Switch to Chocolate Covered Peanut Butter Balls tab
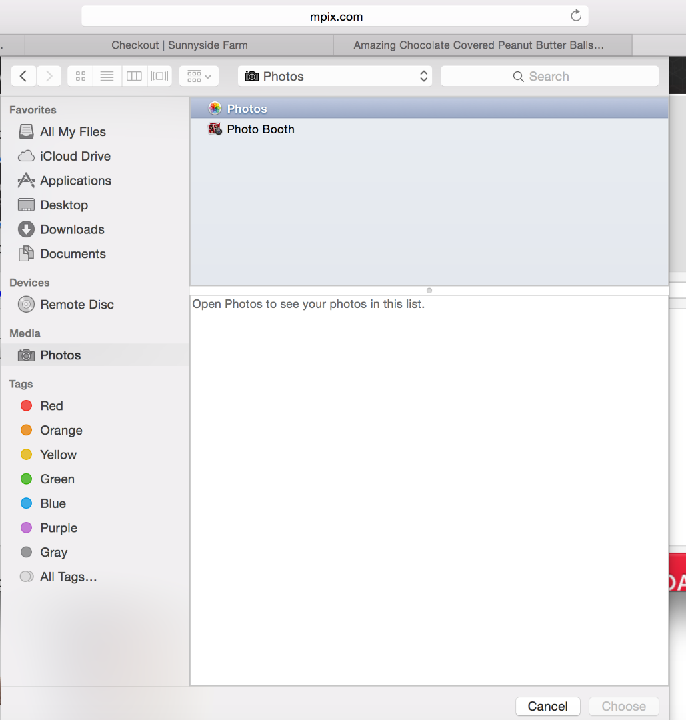686x720 pixels. (483, 45)
